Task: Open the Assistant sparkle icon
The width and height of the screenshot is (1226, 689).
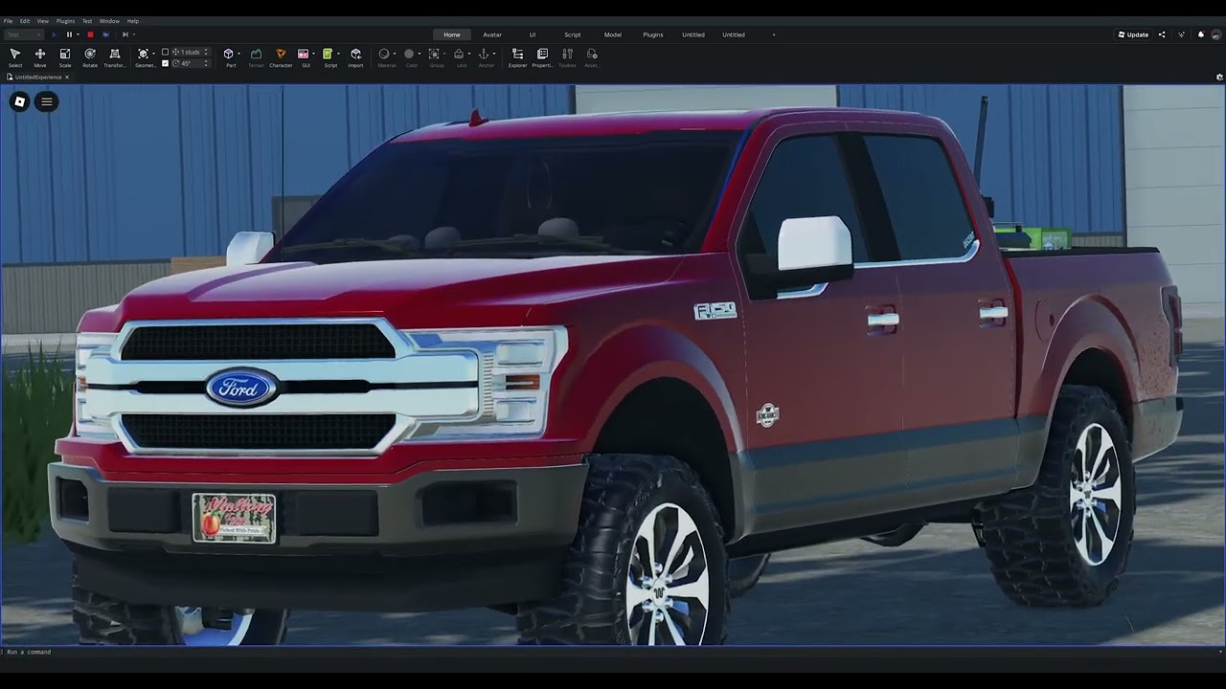Action: 1181,34
